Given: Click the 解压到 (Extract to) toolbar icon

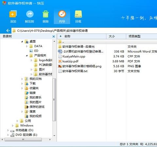Looking at the screenshot, I should coord(30,14).
